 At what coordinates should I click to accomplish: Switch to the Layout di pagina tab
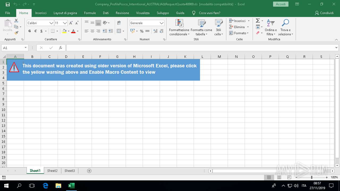point(65,13)
